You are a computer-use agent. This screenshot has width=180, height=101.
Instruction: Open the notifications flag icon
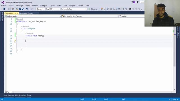click(133, 2)
